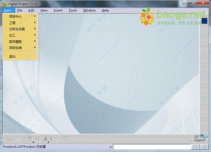This screenshot has height=152, width=211.
Task: Click the comment bubble icon in toolbar
Action: point(17,139)
